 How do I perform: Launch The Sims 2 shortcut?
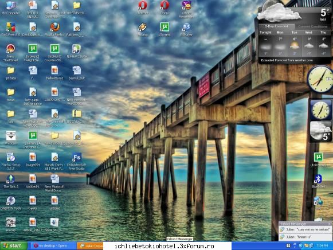coord(11,182)
